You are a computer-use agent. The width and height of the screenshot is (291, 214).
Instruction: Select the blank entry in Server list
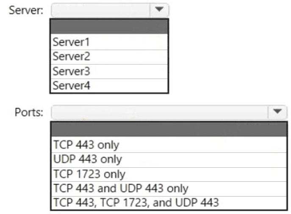(x=109, y=26)
